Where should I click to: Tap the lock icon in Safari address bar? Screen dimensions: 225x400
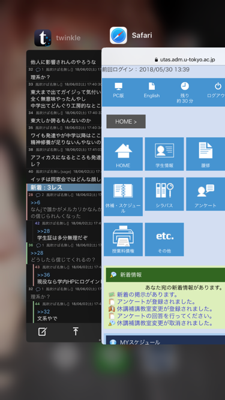point(157,60)
